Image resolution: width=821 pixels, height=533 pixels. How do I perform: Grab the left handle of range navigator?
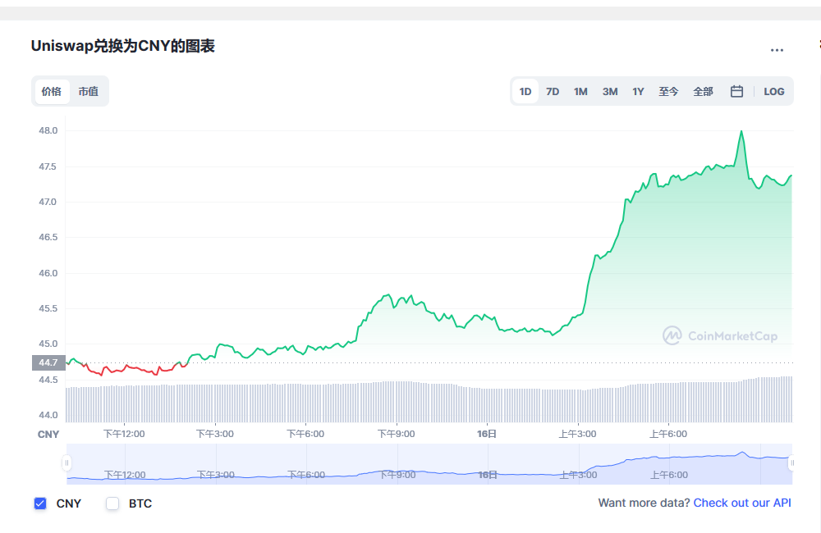click(x=67, y=463)
